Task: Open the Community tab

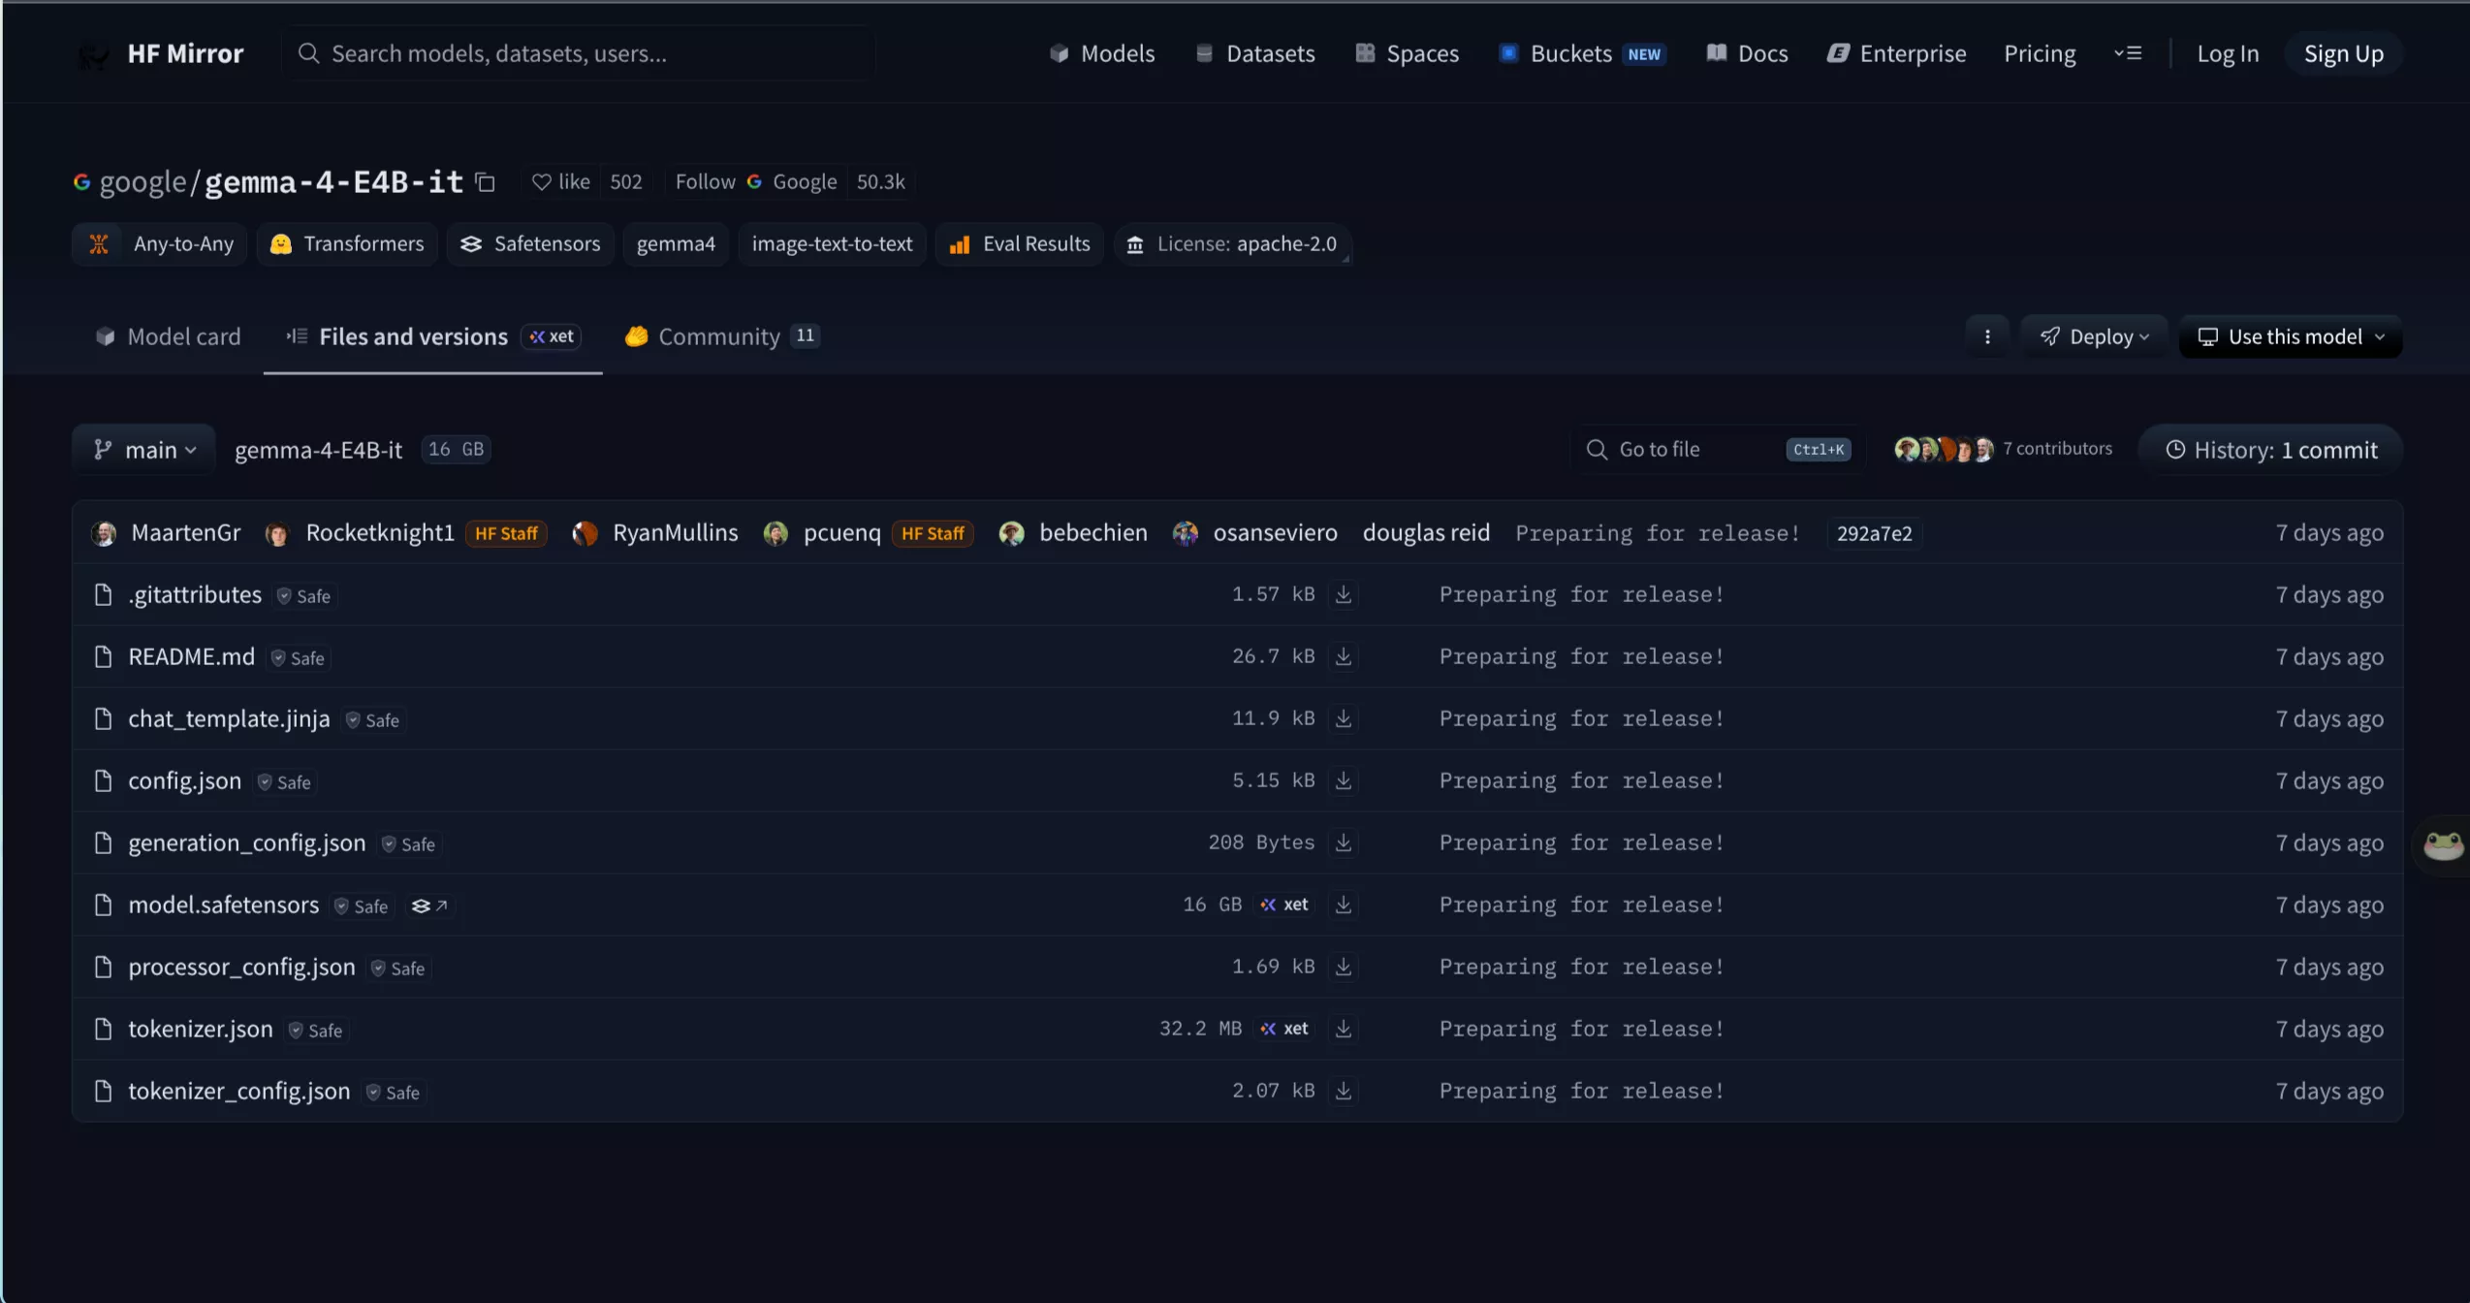Action: (x=720, y=336)
